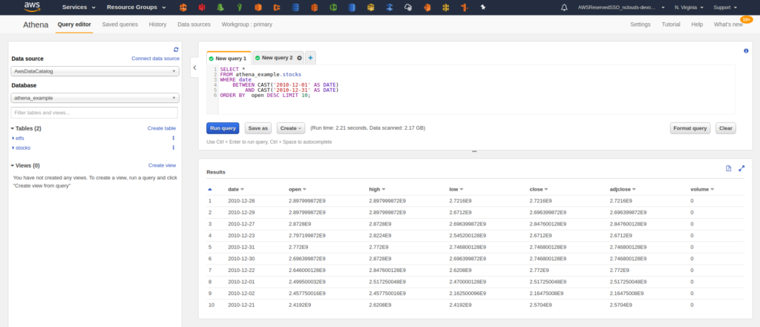Click the date cell 2010-12-31

coord(241,247)
